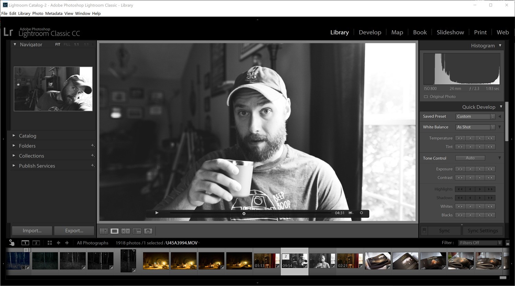Click the Export button
This screenshot has height=286, width=515.
click(74, 230)
